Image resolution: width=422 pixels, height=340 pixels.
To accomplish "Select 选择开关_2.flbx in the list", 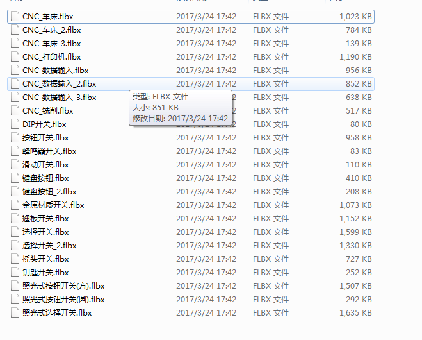I will pos(49,246).
